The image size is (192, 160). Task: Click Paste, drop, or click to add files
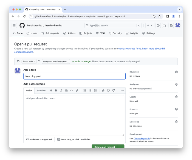pos(74,139)
